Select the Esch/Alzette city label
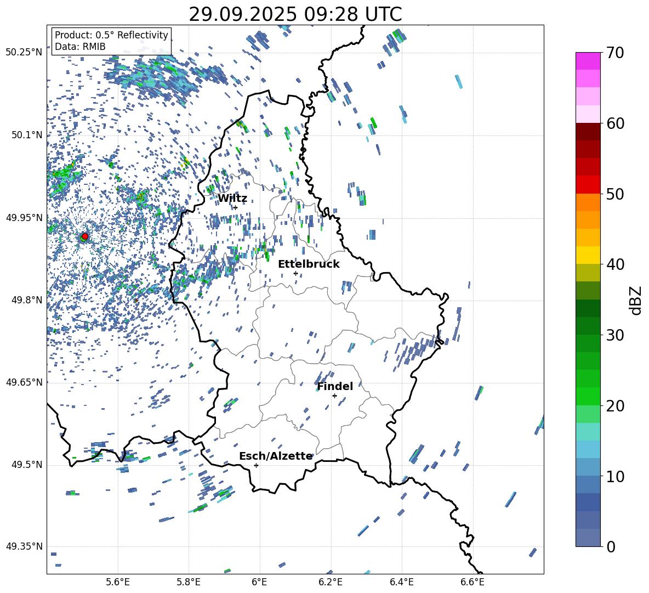Viewport: 649px width, 593px height. 276,456
